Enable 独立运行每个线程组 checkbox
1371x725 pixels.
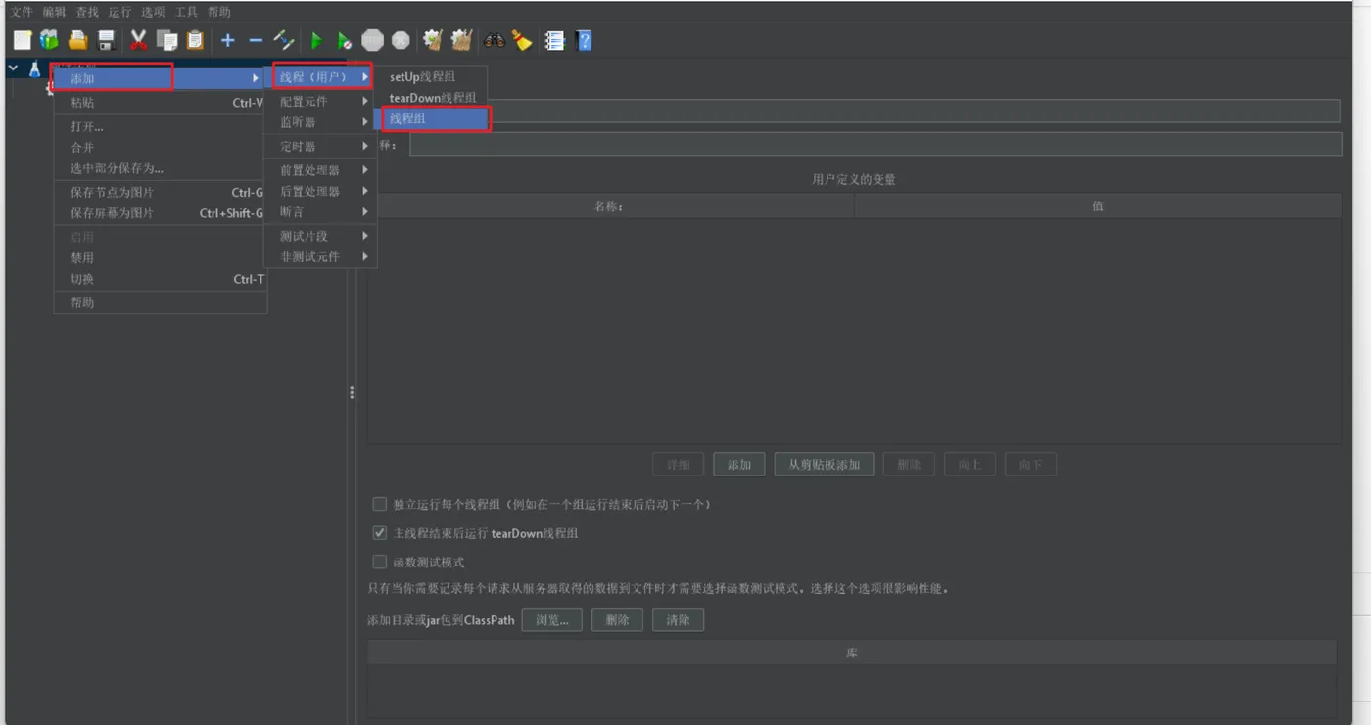pos(380,505)
